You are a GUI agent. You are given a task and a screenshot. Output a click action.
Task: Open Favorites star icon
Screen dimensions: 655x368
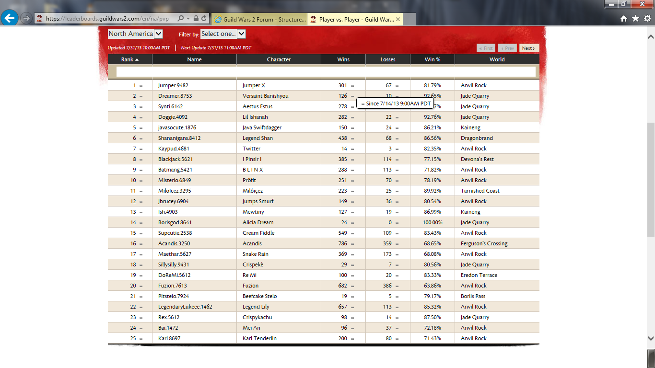635,19
